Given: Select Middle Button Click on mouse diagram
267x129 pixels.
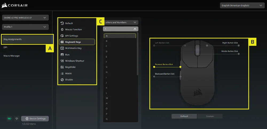Looking at the screenshot, I should [230, 51].
